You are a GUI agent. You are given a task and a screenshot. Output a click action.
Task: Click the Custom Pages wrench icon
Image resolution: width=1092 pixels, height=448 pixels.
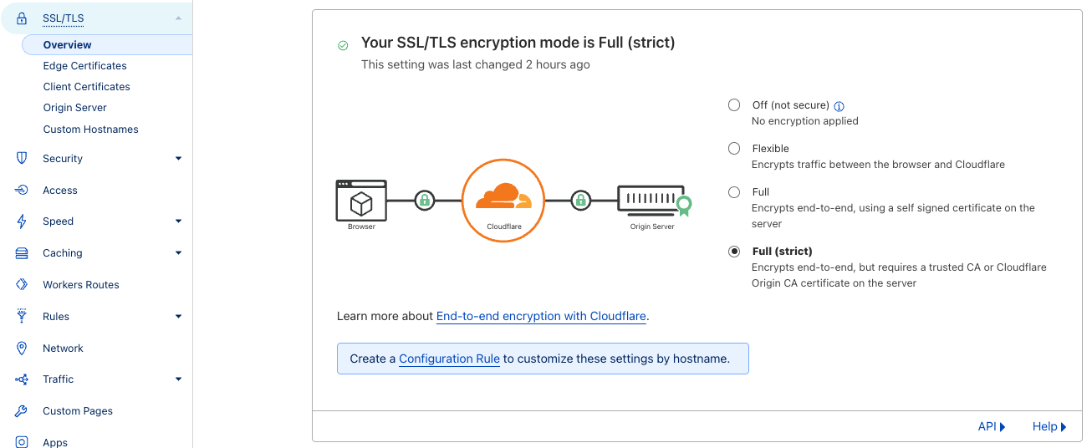[x=23, y=411]
